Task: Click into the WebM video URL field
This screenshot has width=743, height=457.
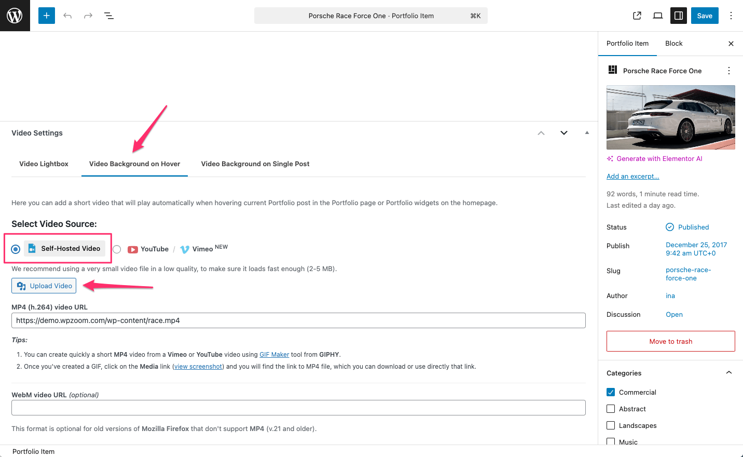Action: tap(298, 408)
